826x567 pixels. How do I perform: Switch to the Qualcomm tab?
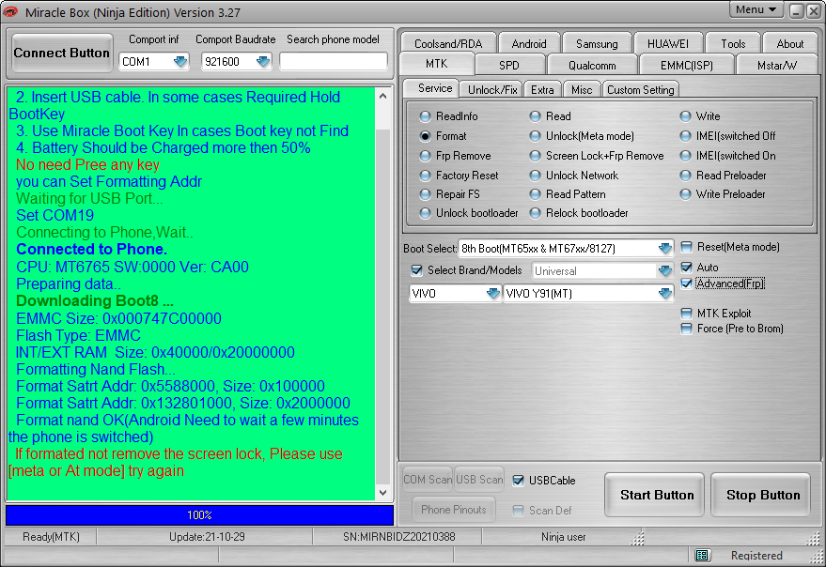coord(592,66)
